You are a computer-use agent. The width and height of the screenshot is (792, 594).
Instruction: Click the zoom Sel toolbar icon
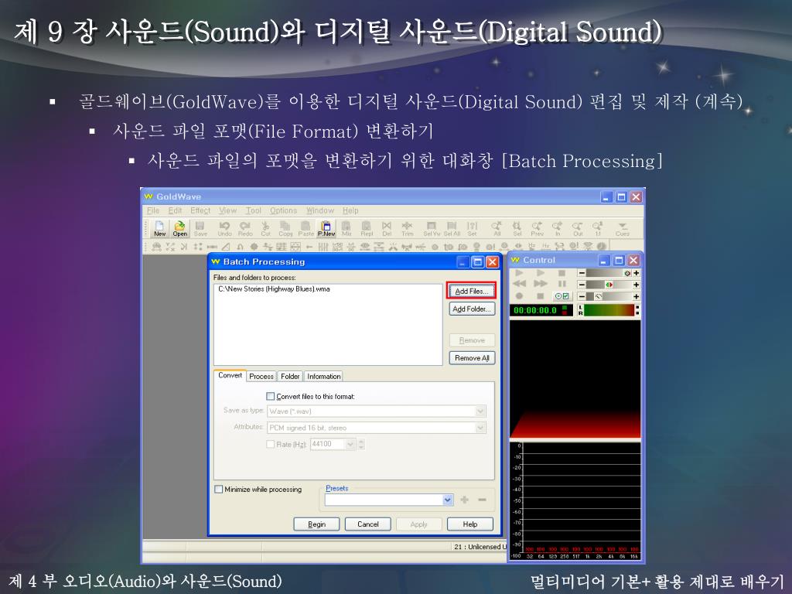[517, 228]
